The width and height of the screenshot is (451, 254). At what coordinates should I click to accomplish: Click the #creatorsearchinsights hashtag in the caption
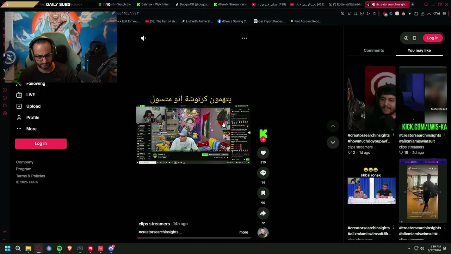point(159,232)
